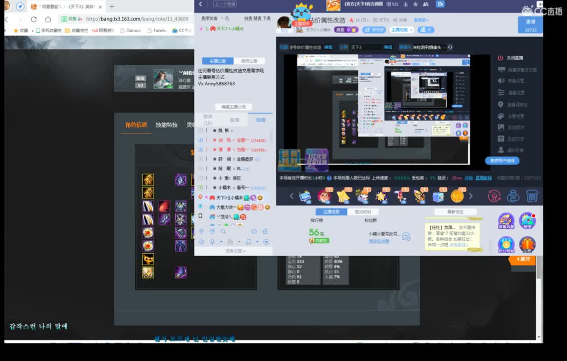Toggle speaker mute in chat toolbar
The image size is (567, 361).
[x=201, y=242]
